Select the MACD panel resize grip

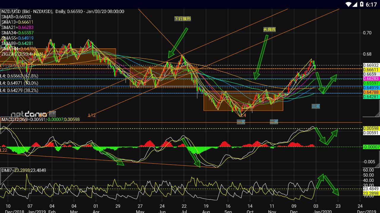377,165
